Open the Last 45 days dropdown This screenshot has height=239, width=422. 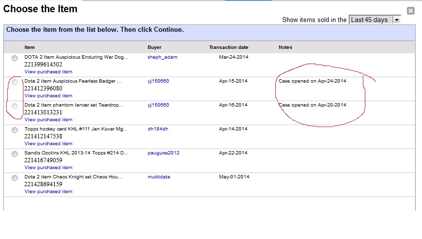(375, 20)
